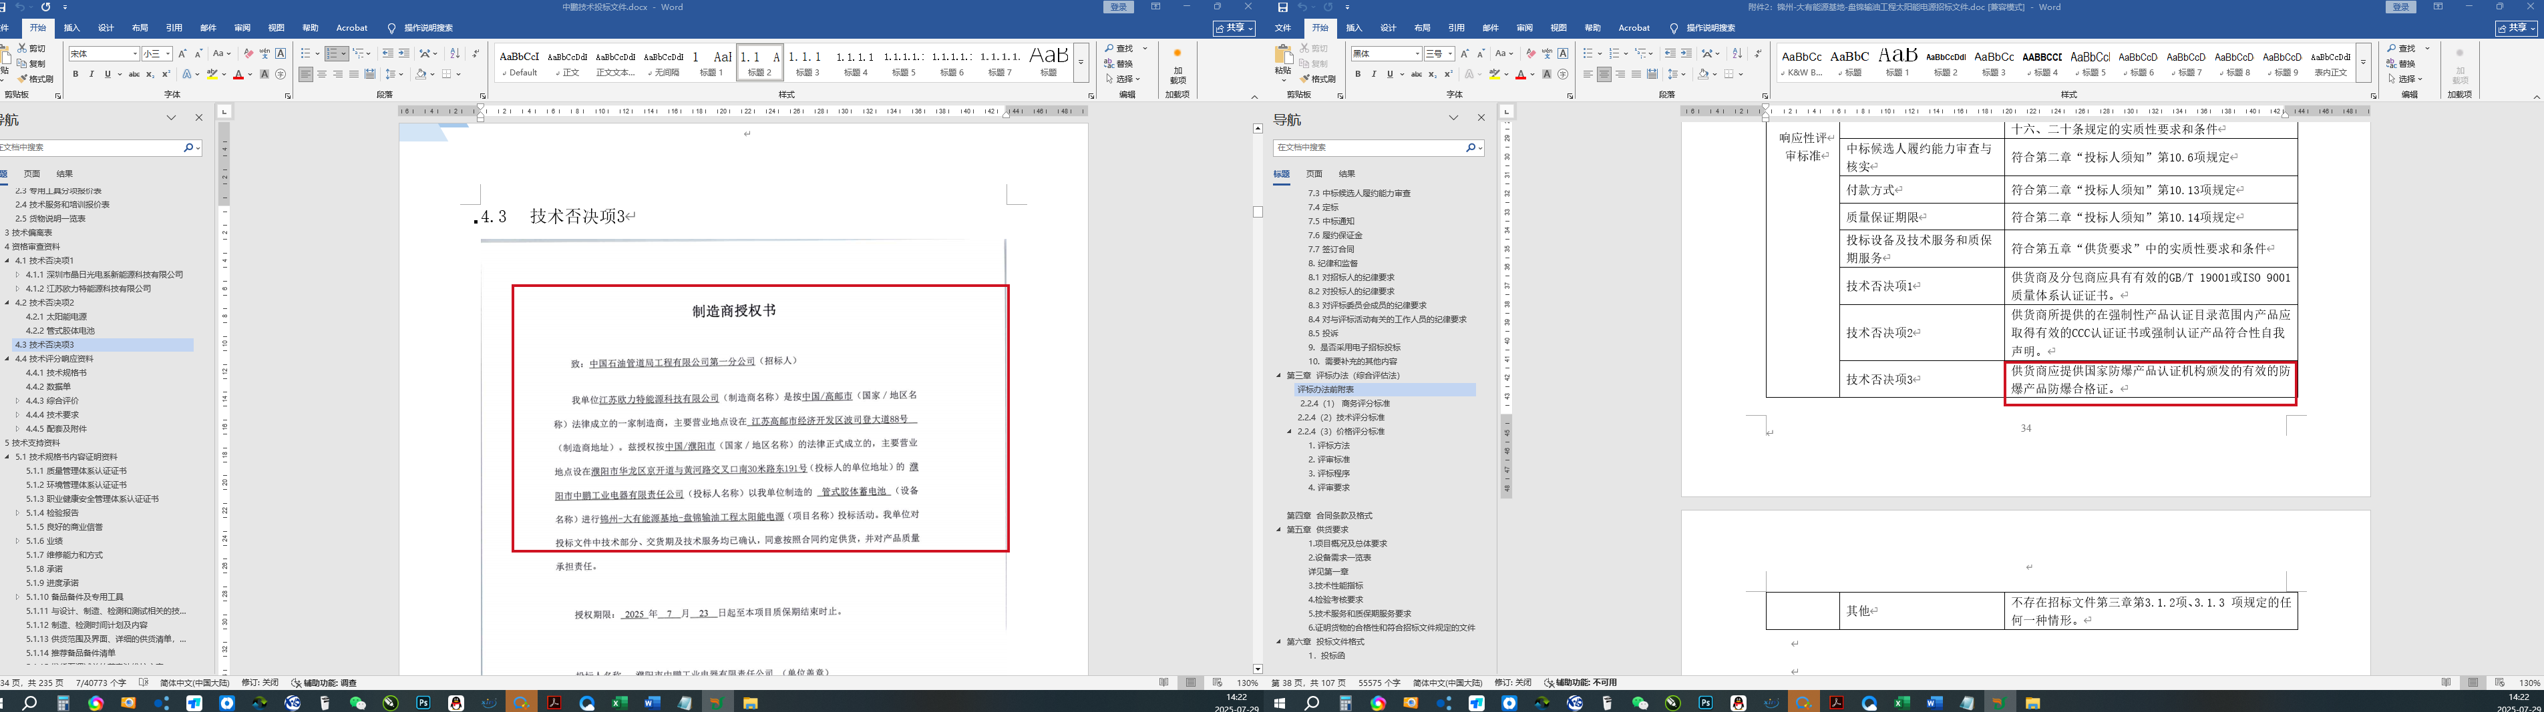The image size is (2544, 712).
Task: Click the Windows Start button on the right taskbar
Action: 1280,703
